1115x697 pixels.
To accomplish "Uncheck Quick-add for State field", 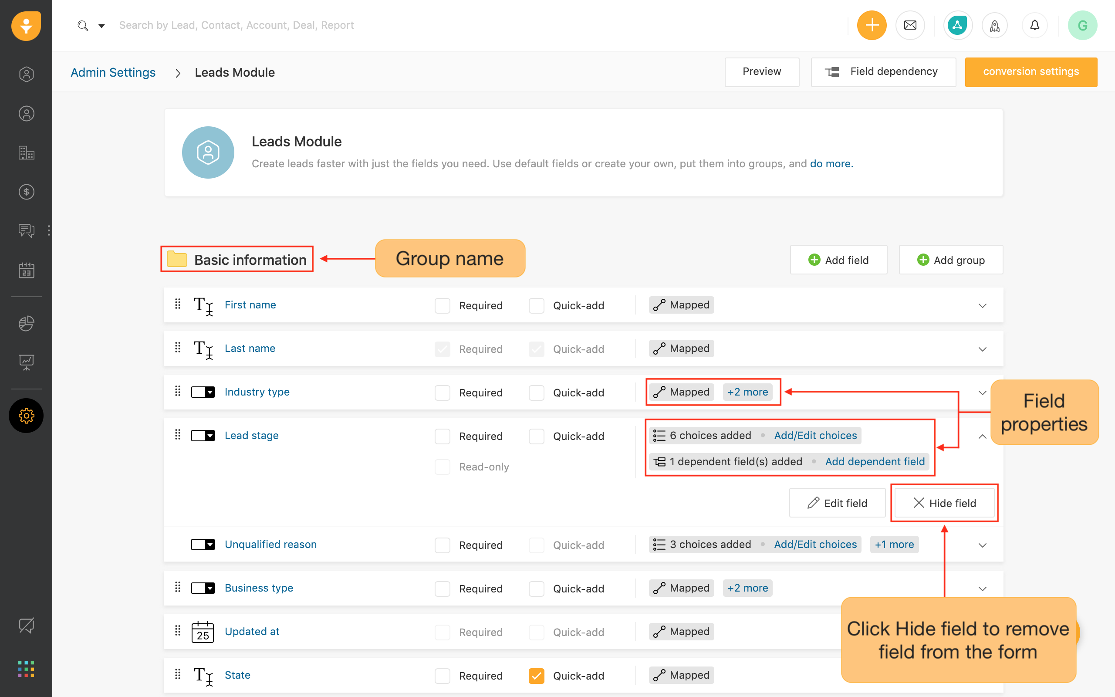I will pyautogui.click(x=536, y=676).
